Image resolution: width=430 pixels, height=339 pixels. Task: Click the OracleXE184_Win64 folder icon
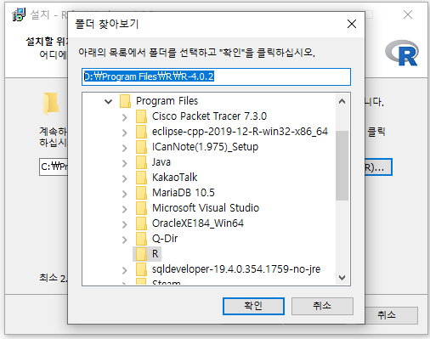click(141, 223)
